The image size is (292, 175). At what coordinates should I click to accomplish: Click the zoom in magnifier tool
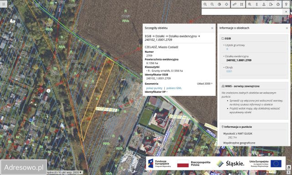(x=205, y=4)
